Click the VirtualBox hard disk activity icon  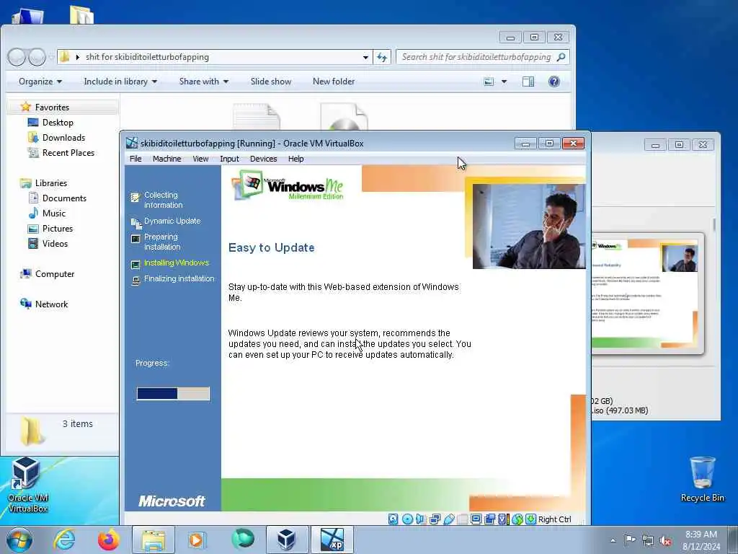(393, 519)
